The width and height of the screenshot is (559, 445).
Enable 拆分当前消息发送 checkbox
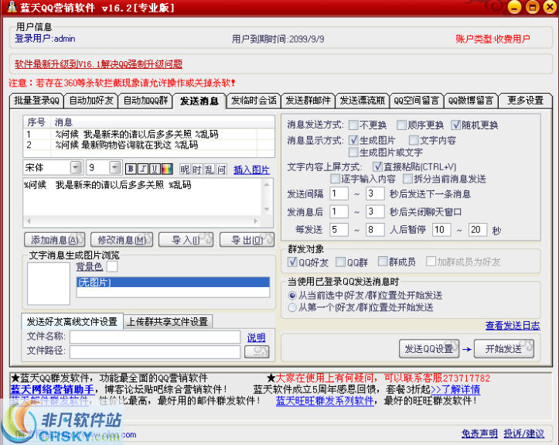407,179
